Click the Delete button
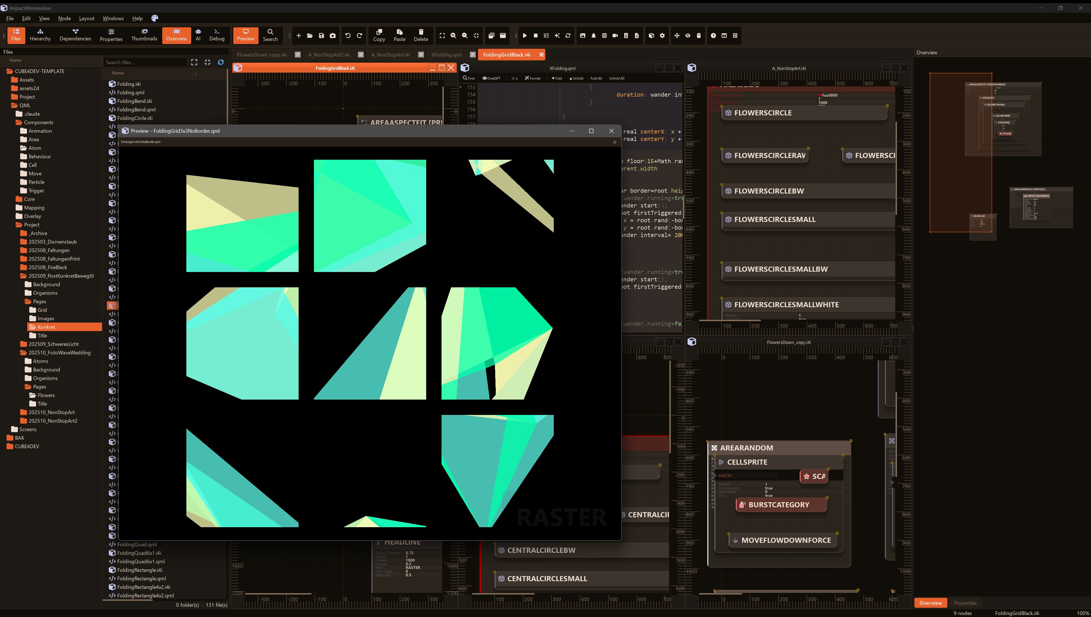 420,35
